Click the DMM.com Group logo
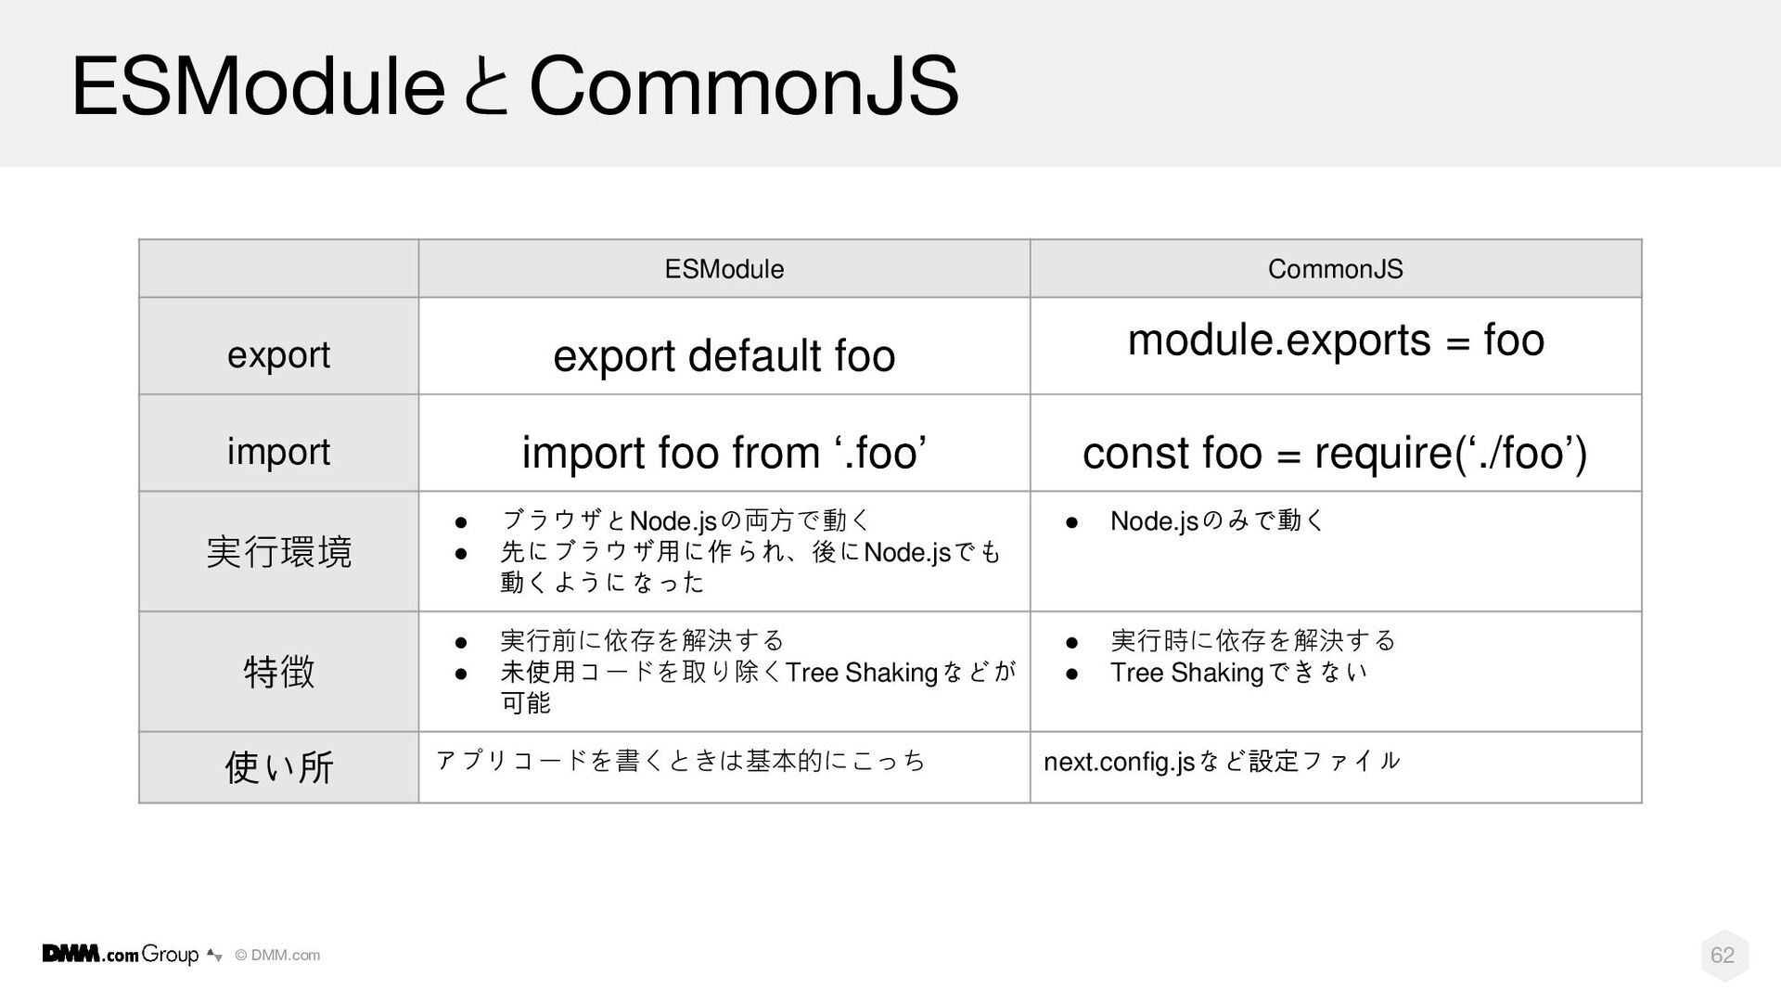1781x1002 pixels. (x=132, y=955)
